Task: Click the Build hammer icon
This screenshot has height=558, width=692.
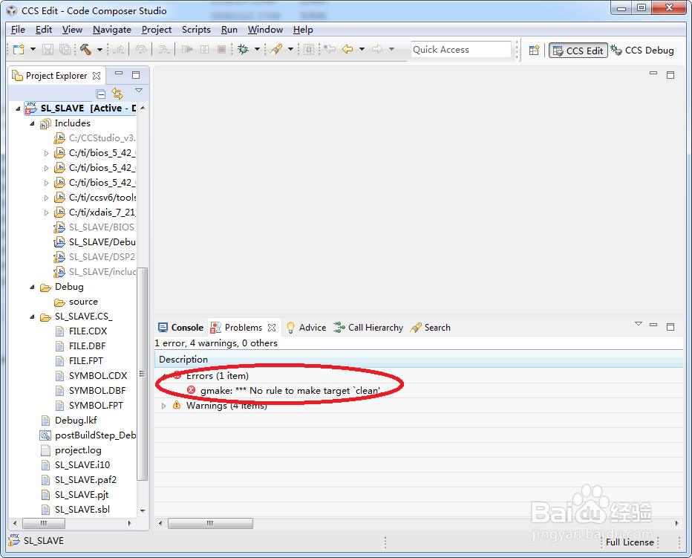Action: point(85,49)
